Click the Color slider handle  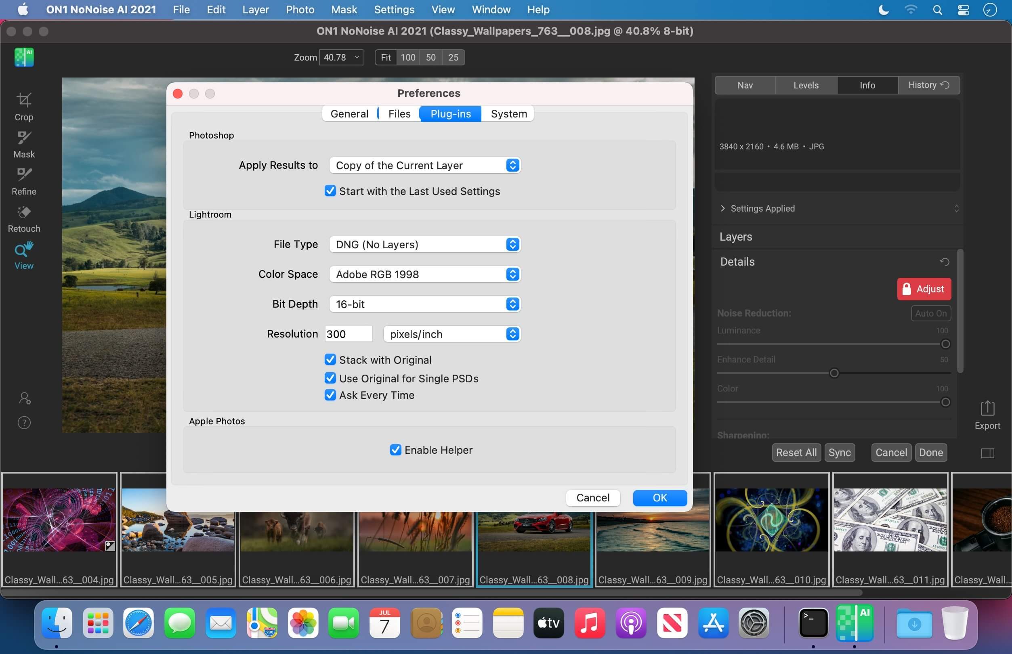click(945, 402)
